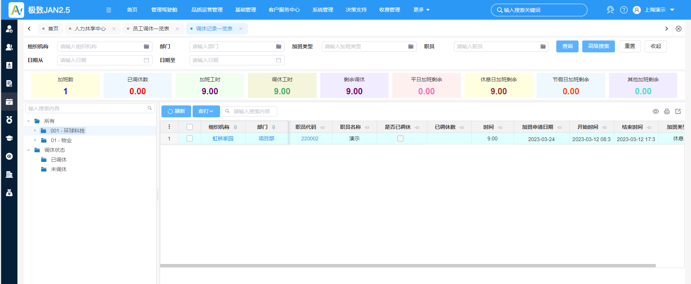Expand the 001 - 环球科技 tree node
691x284 pixels.
35,131
